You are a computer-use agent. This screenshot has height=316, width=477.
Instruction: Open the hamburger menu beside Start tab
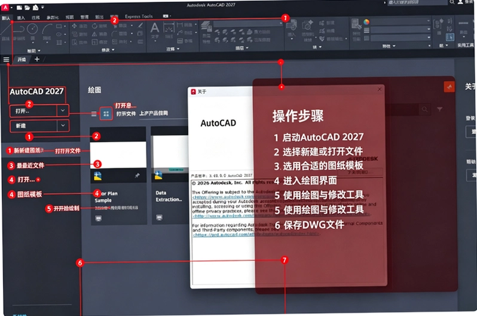click(x=6, y=60)
